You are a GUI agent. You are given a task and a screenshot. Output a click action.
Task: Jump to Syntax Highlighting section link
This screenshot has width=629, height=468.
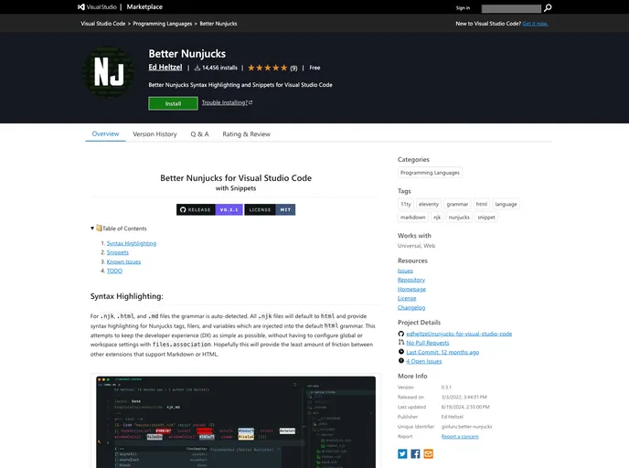pos(132,243)
